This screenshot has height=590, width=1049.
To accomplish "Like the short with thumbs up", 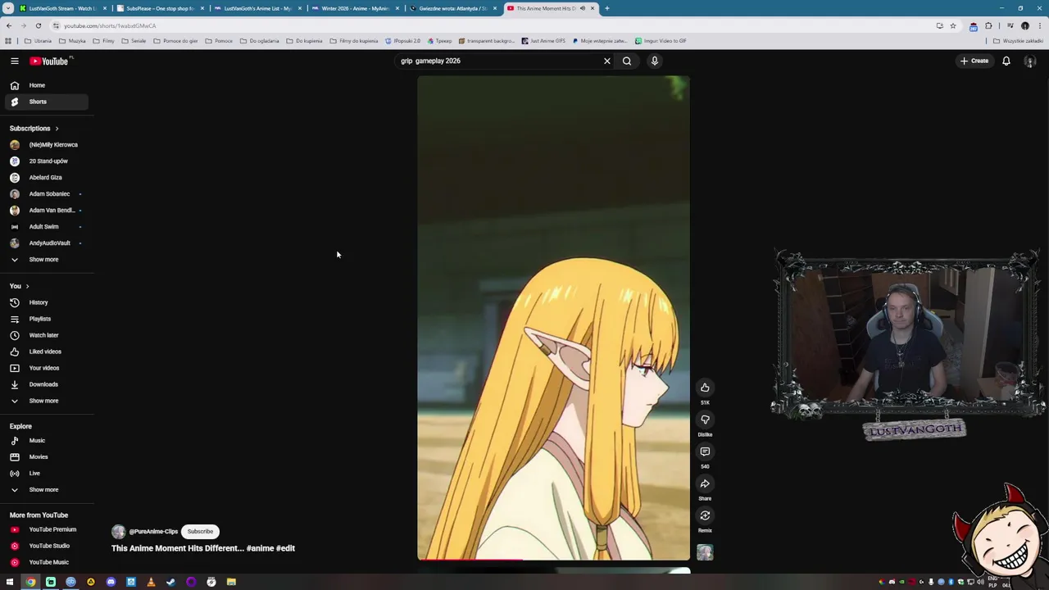I will click(x=705, y=388).
